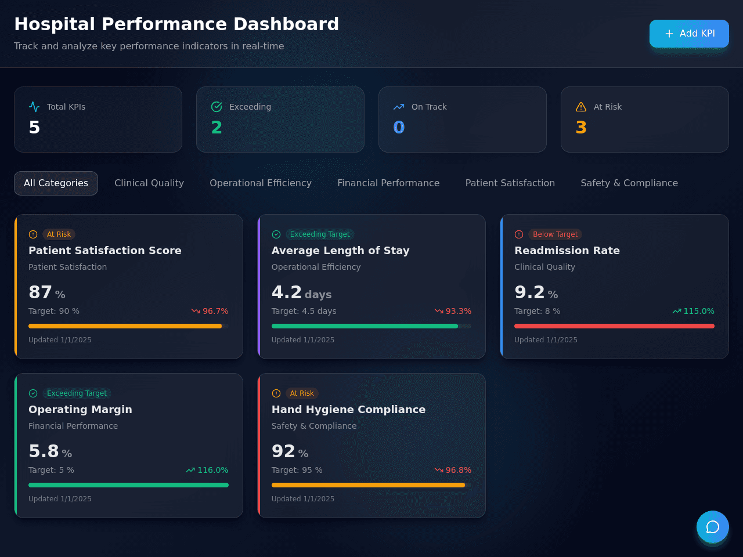Click Readmission Rate red progress bar
This screenshot has height=557, width=743.
pos(614,326)
